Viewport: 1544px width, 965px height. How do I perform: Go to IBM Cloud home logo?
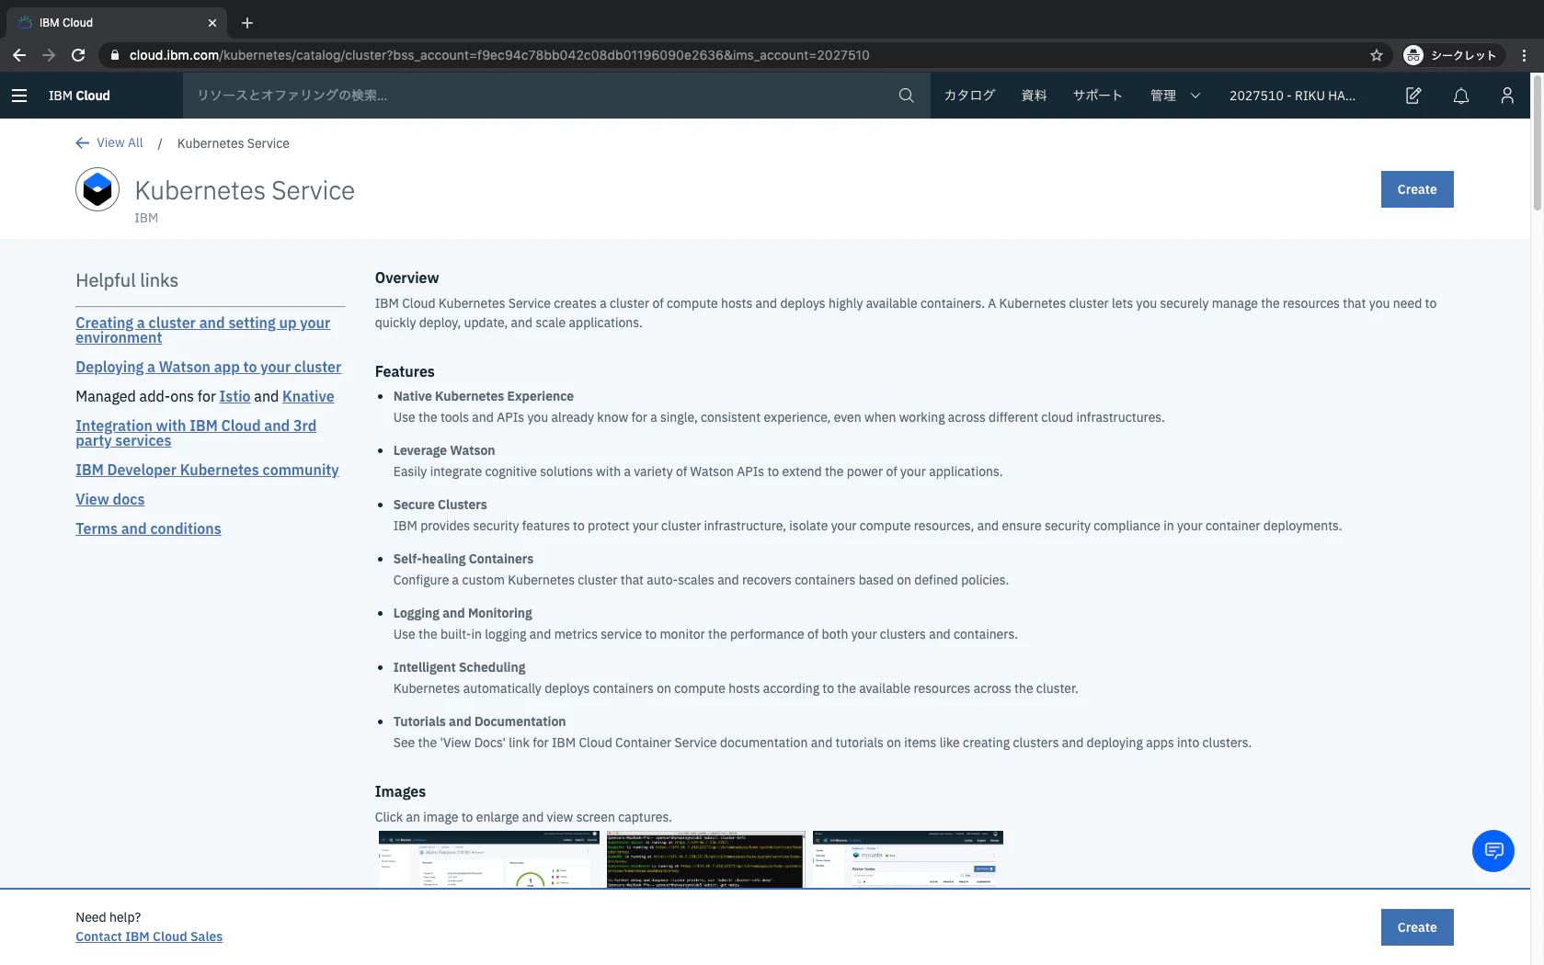[79, 96]
